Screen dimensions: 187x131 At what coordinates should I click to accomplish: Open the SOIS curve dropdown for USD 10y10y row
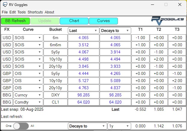(28, 59)
